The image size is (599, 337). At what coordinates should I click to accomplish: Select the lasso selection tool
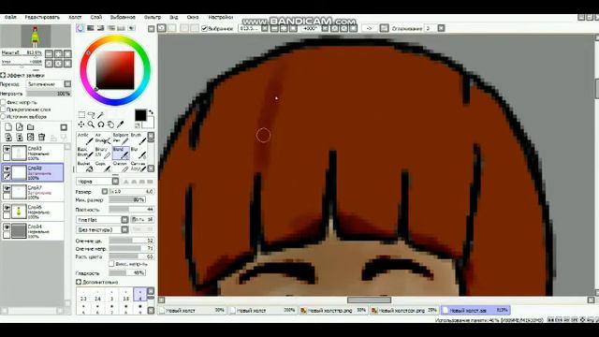point(91,114)
